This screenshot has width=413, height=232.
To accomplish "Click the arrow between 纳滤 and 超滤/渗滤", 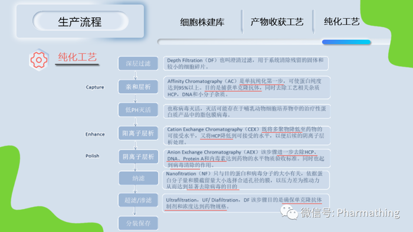I will 135,190.
